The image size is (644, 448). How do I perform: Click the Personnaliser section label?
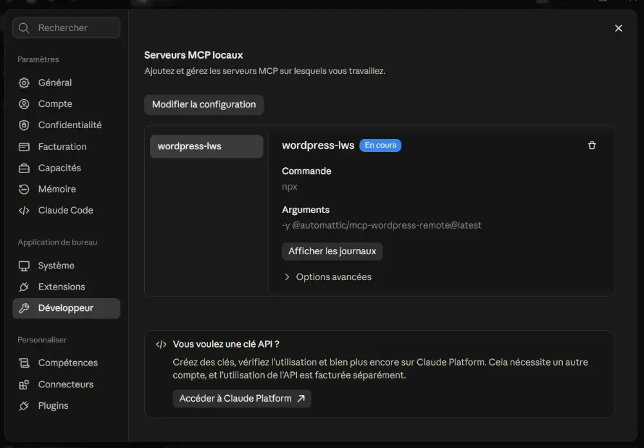42,340
